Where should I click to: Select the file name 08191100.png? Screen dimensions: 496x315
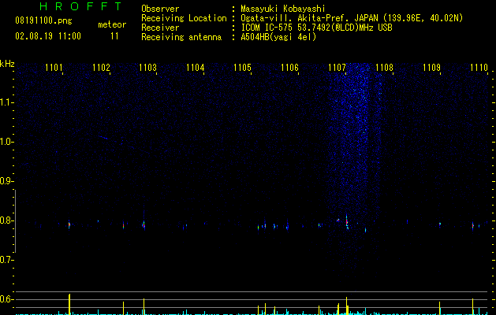coord(43,20)
